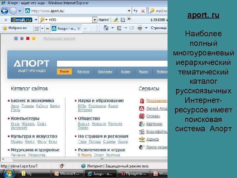Switch to the Видео search tab
The image size is (237, 178).
click(144, 72)
